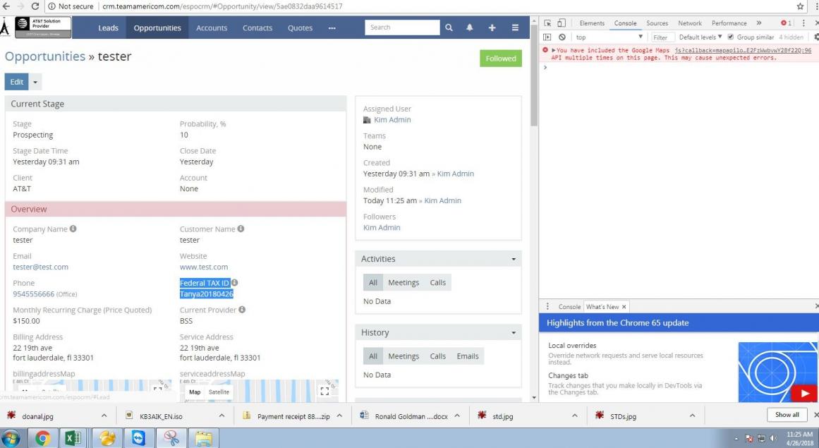
Task: Click the clear console icon
Action: click(x=562, y=37)
